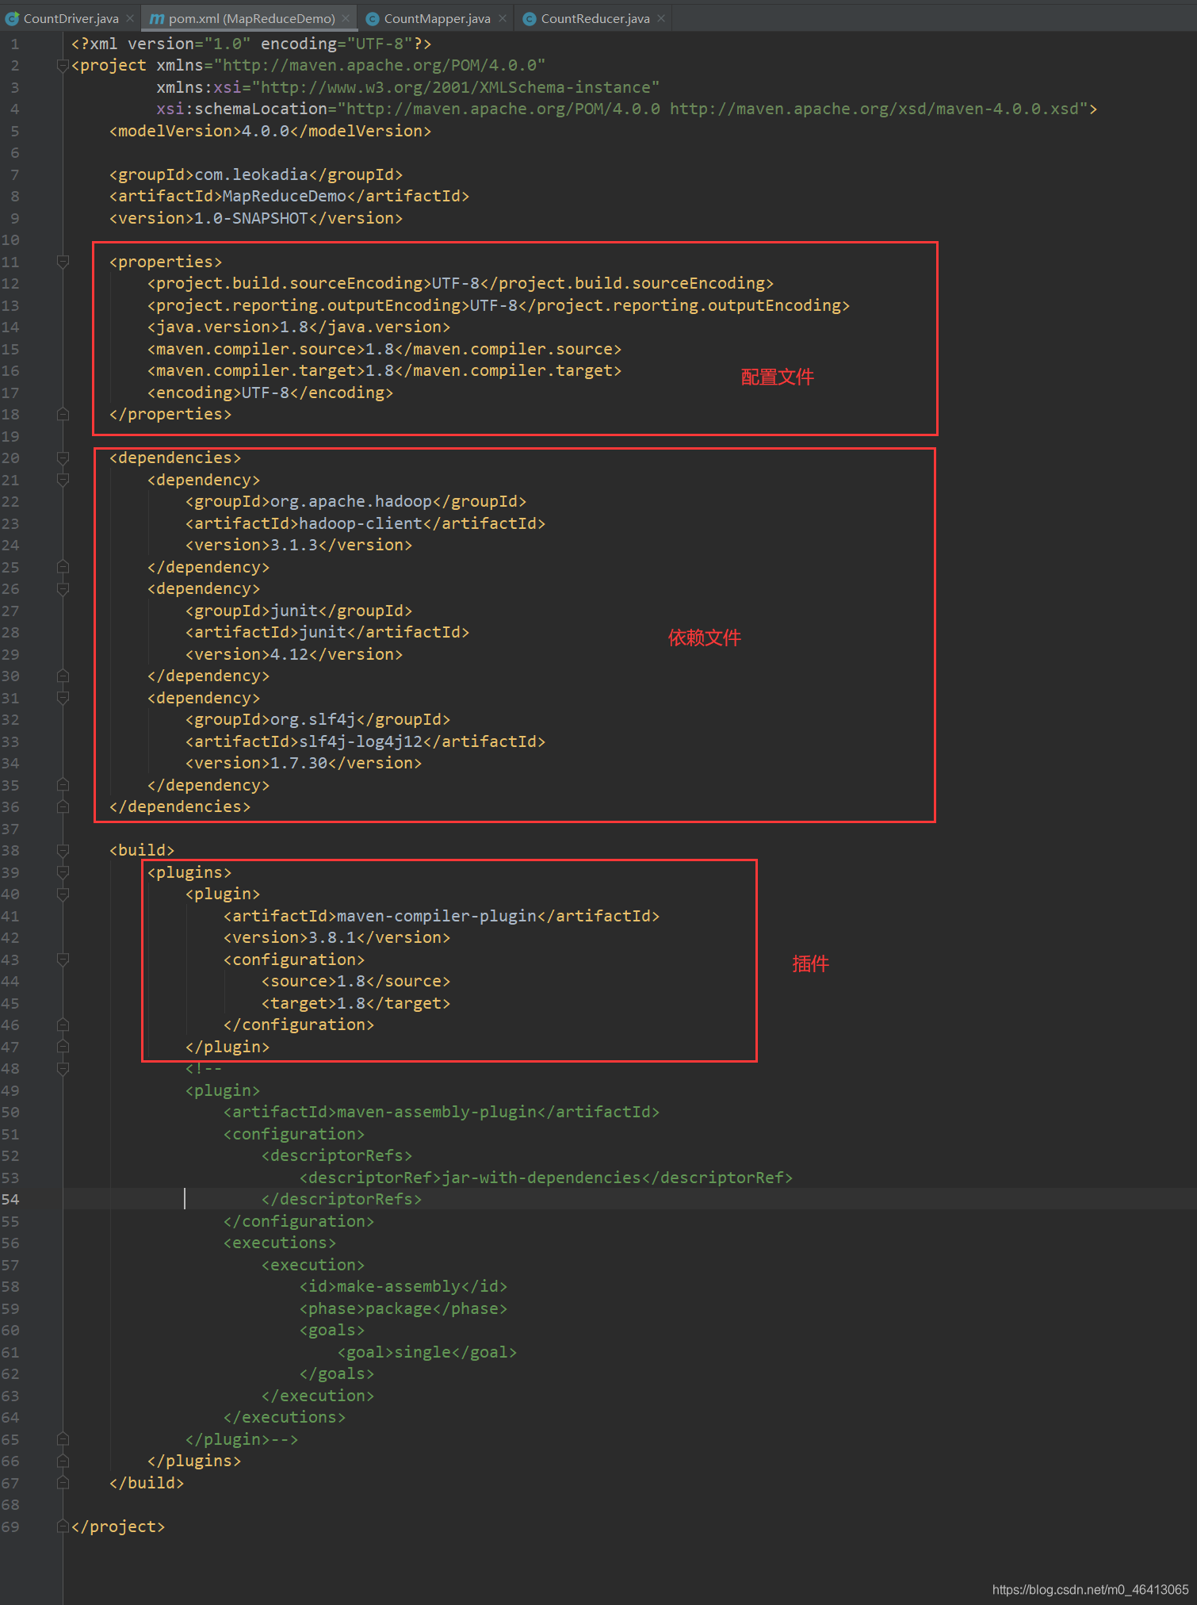Screen dimensions: 1197x1605
Task: Fold at the closing properties tag line 18
Action: click(63, 414)
